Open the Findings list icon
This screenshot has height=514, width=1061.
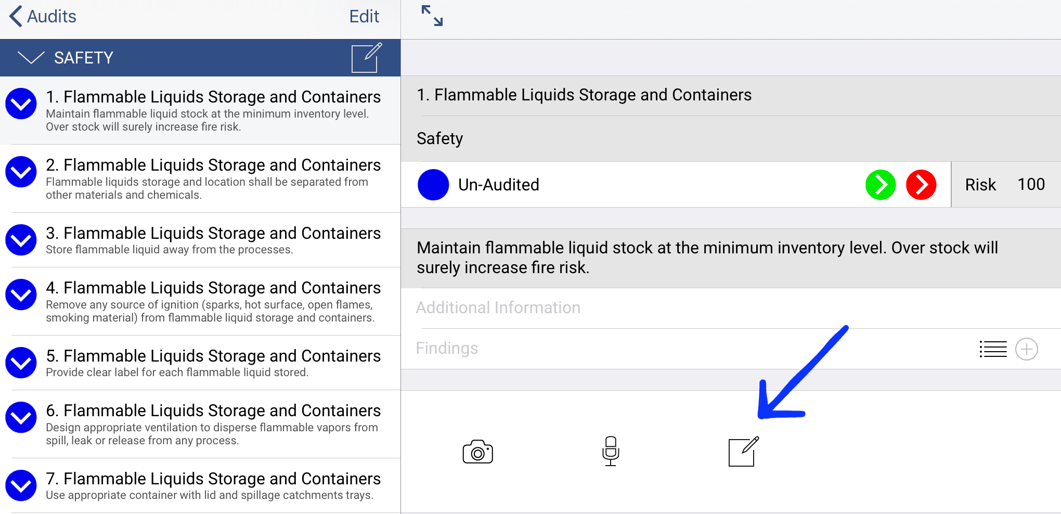(x=993, y=349)
